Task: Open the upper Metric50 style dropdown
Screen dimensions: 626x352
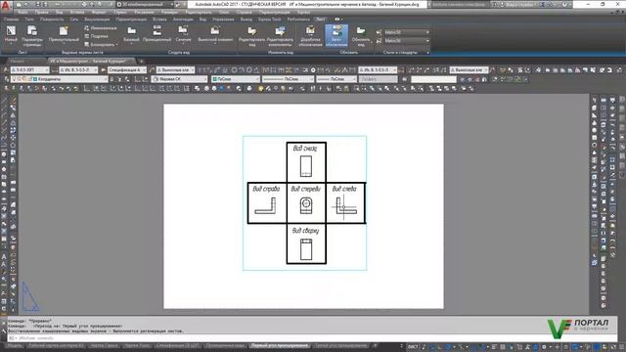Action: [x=407, y=32]
